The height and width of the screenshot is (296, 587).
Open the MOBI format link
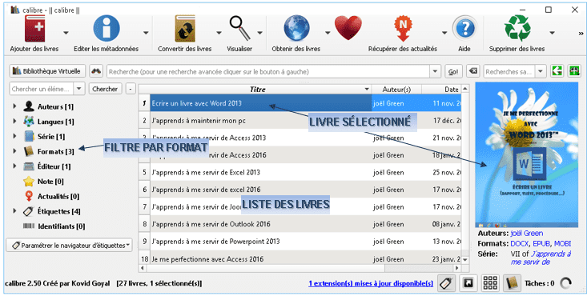pos(563,244)
